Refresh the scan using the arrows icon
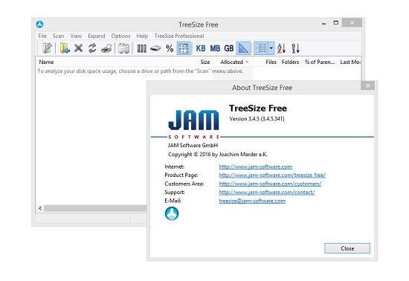 92,48
